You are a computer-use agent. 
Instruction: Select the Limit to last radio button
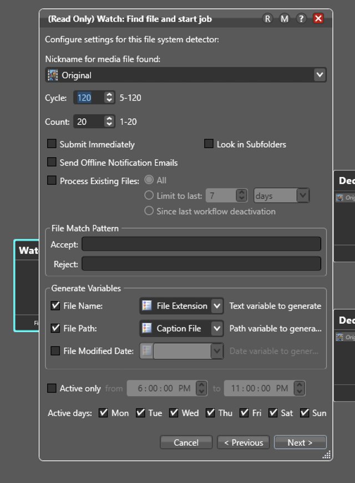pyautogui.click(x=149, y=195)
